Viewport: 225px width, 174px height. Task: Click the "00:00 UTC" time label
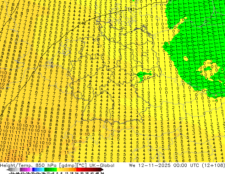pyautogui.click(x=186, y=165)
